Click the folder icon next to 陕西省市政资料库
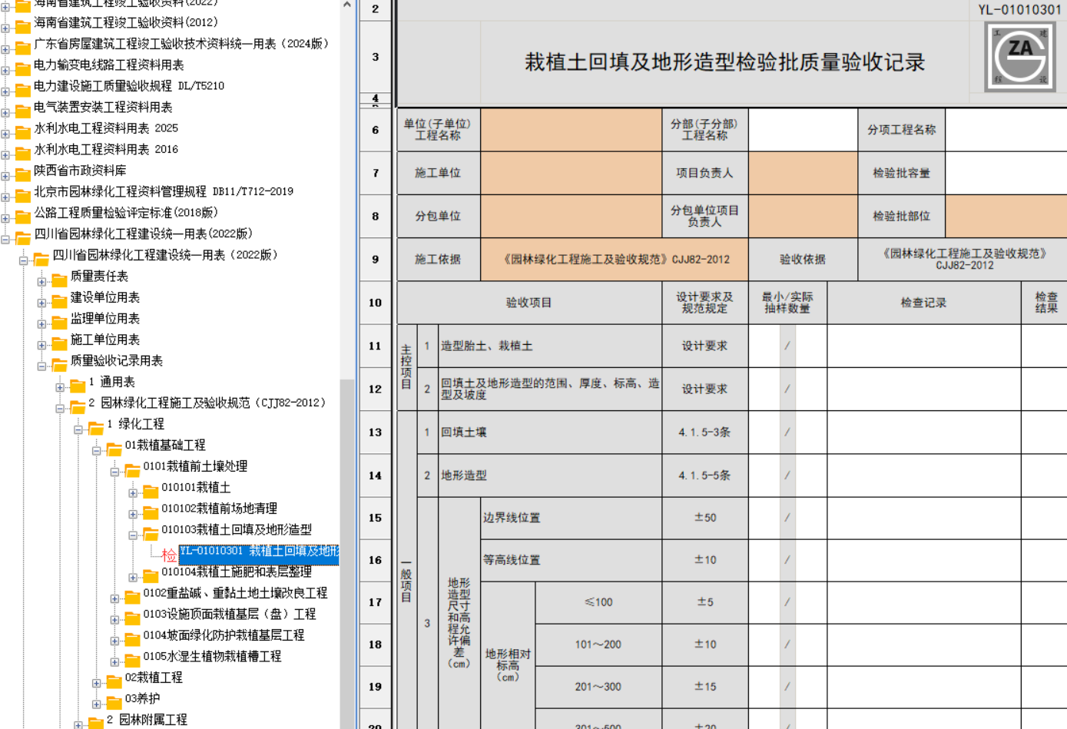 click(x=23, y=172)
